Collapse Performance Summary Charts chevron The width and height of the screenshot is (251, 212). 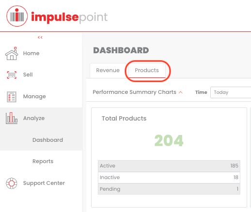tap(181, 92)
